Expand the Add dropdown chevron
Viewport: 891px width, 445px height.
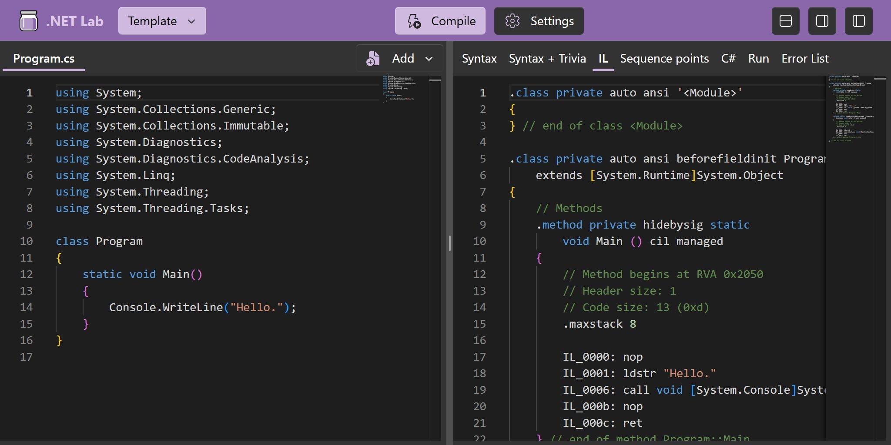[x=430, y=59]
